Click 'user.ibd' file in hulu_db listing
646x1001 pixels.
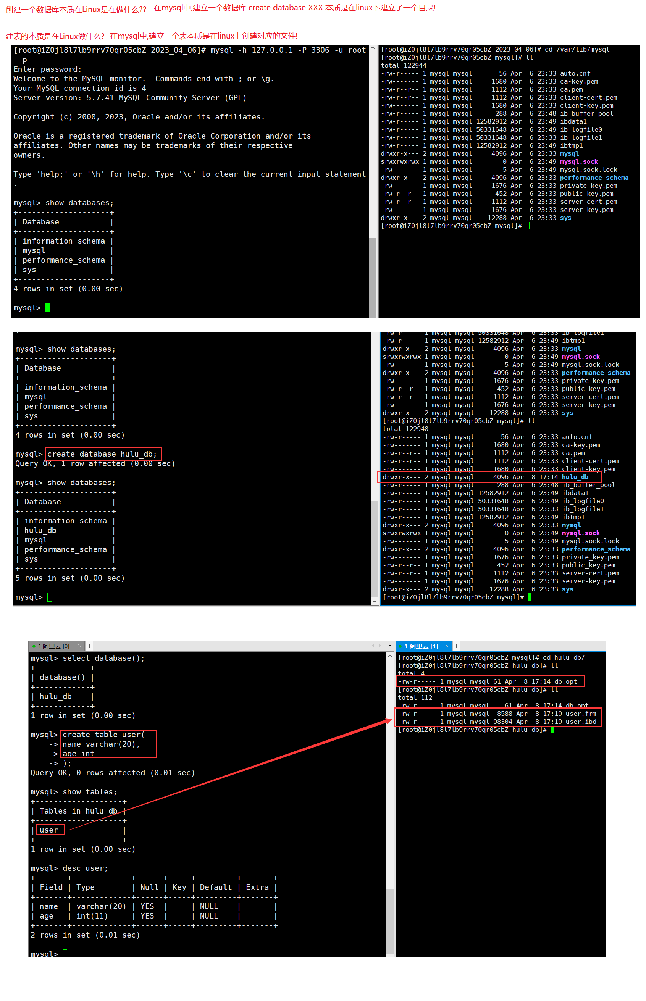[x=581, y=722]
